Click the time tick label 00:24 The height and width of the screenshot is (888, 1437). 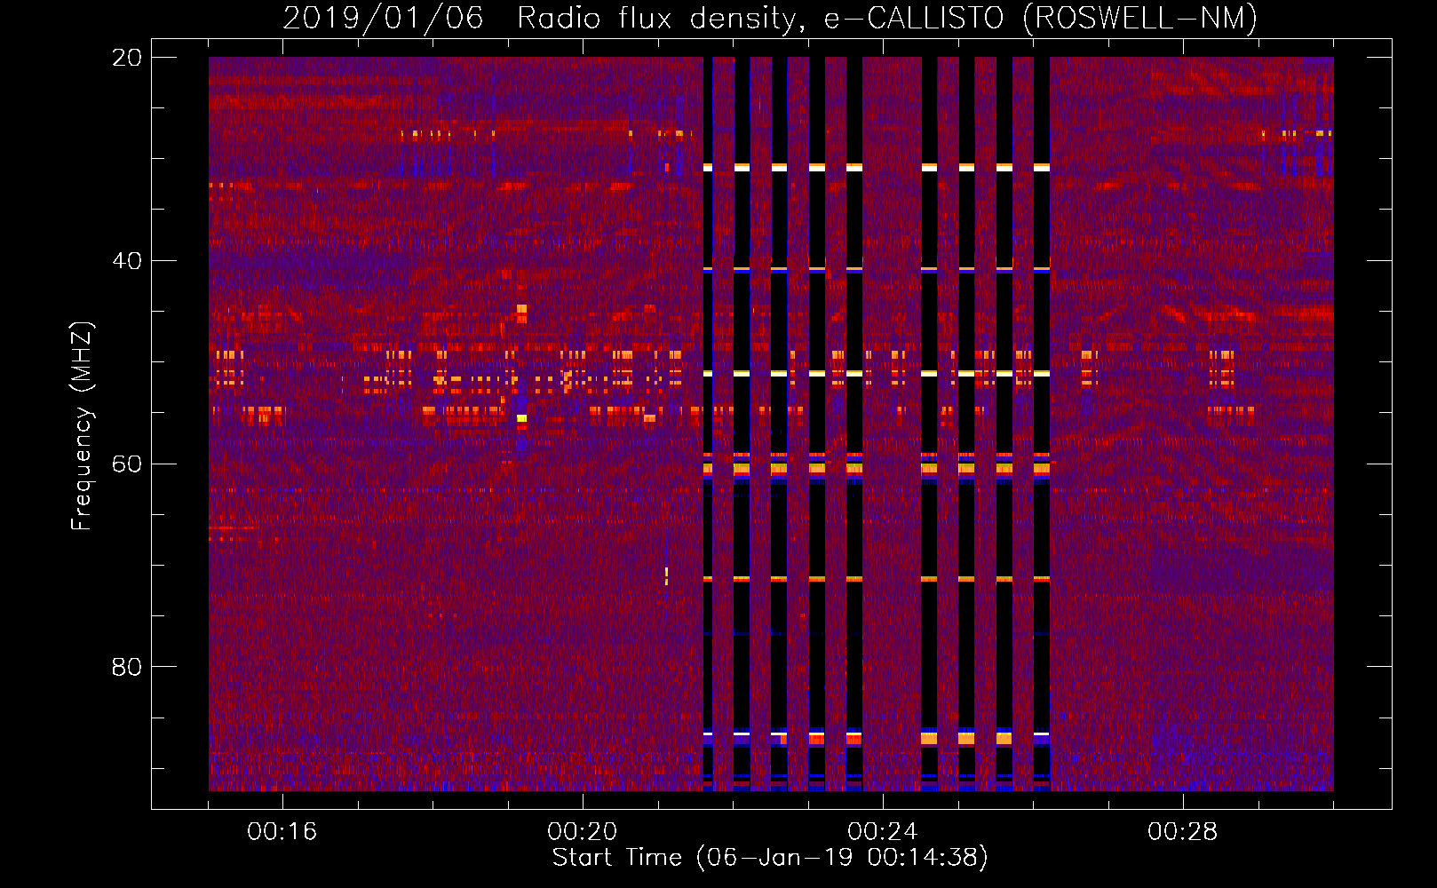tap(883, 831)
